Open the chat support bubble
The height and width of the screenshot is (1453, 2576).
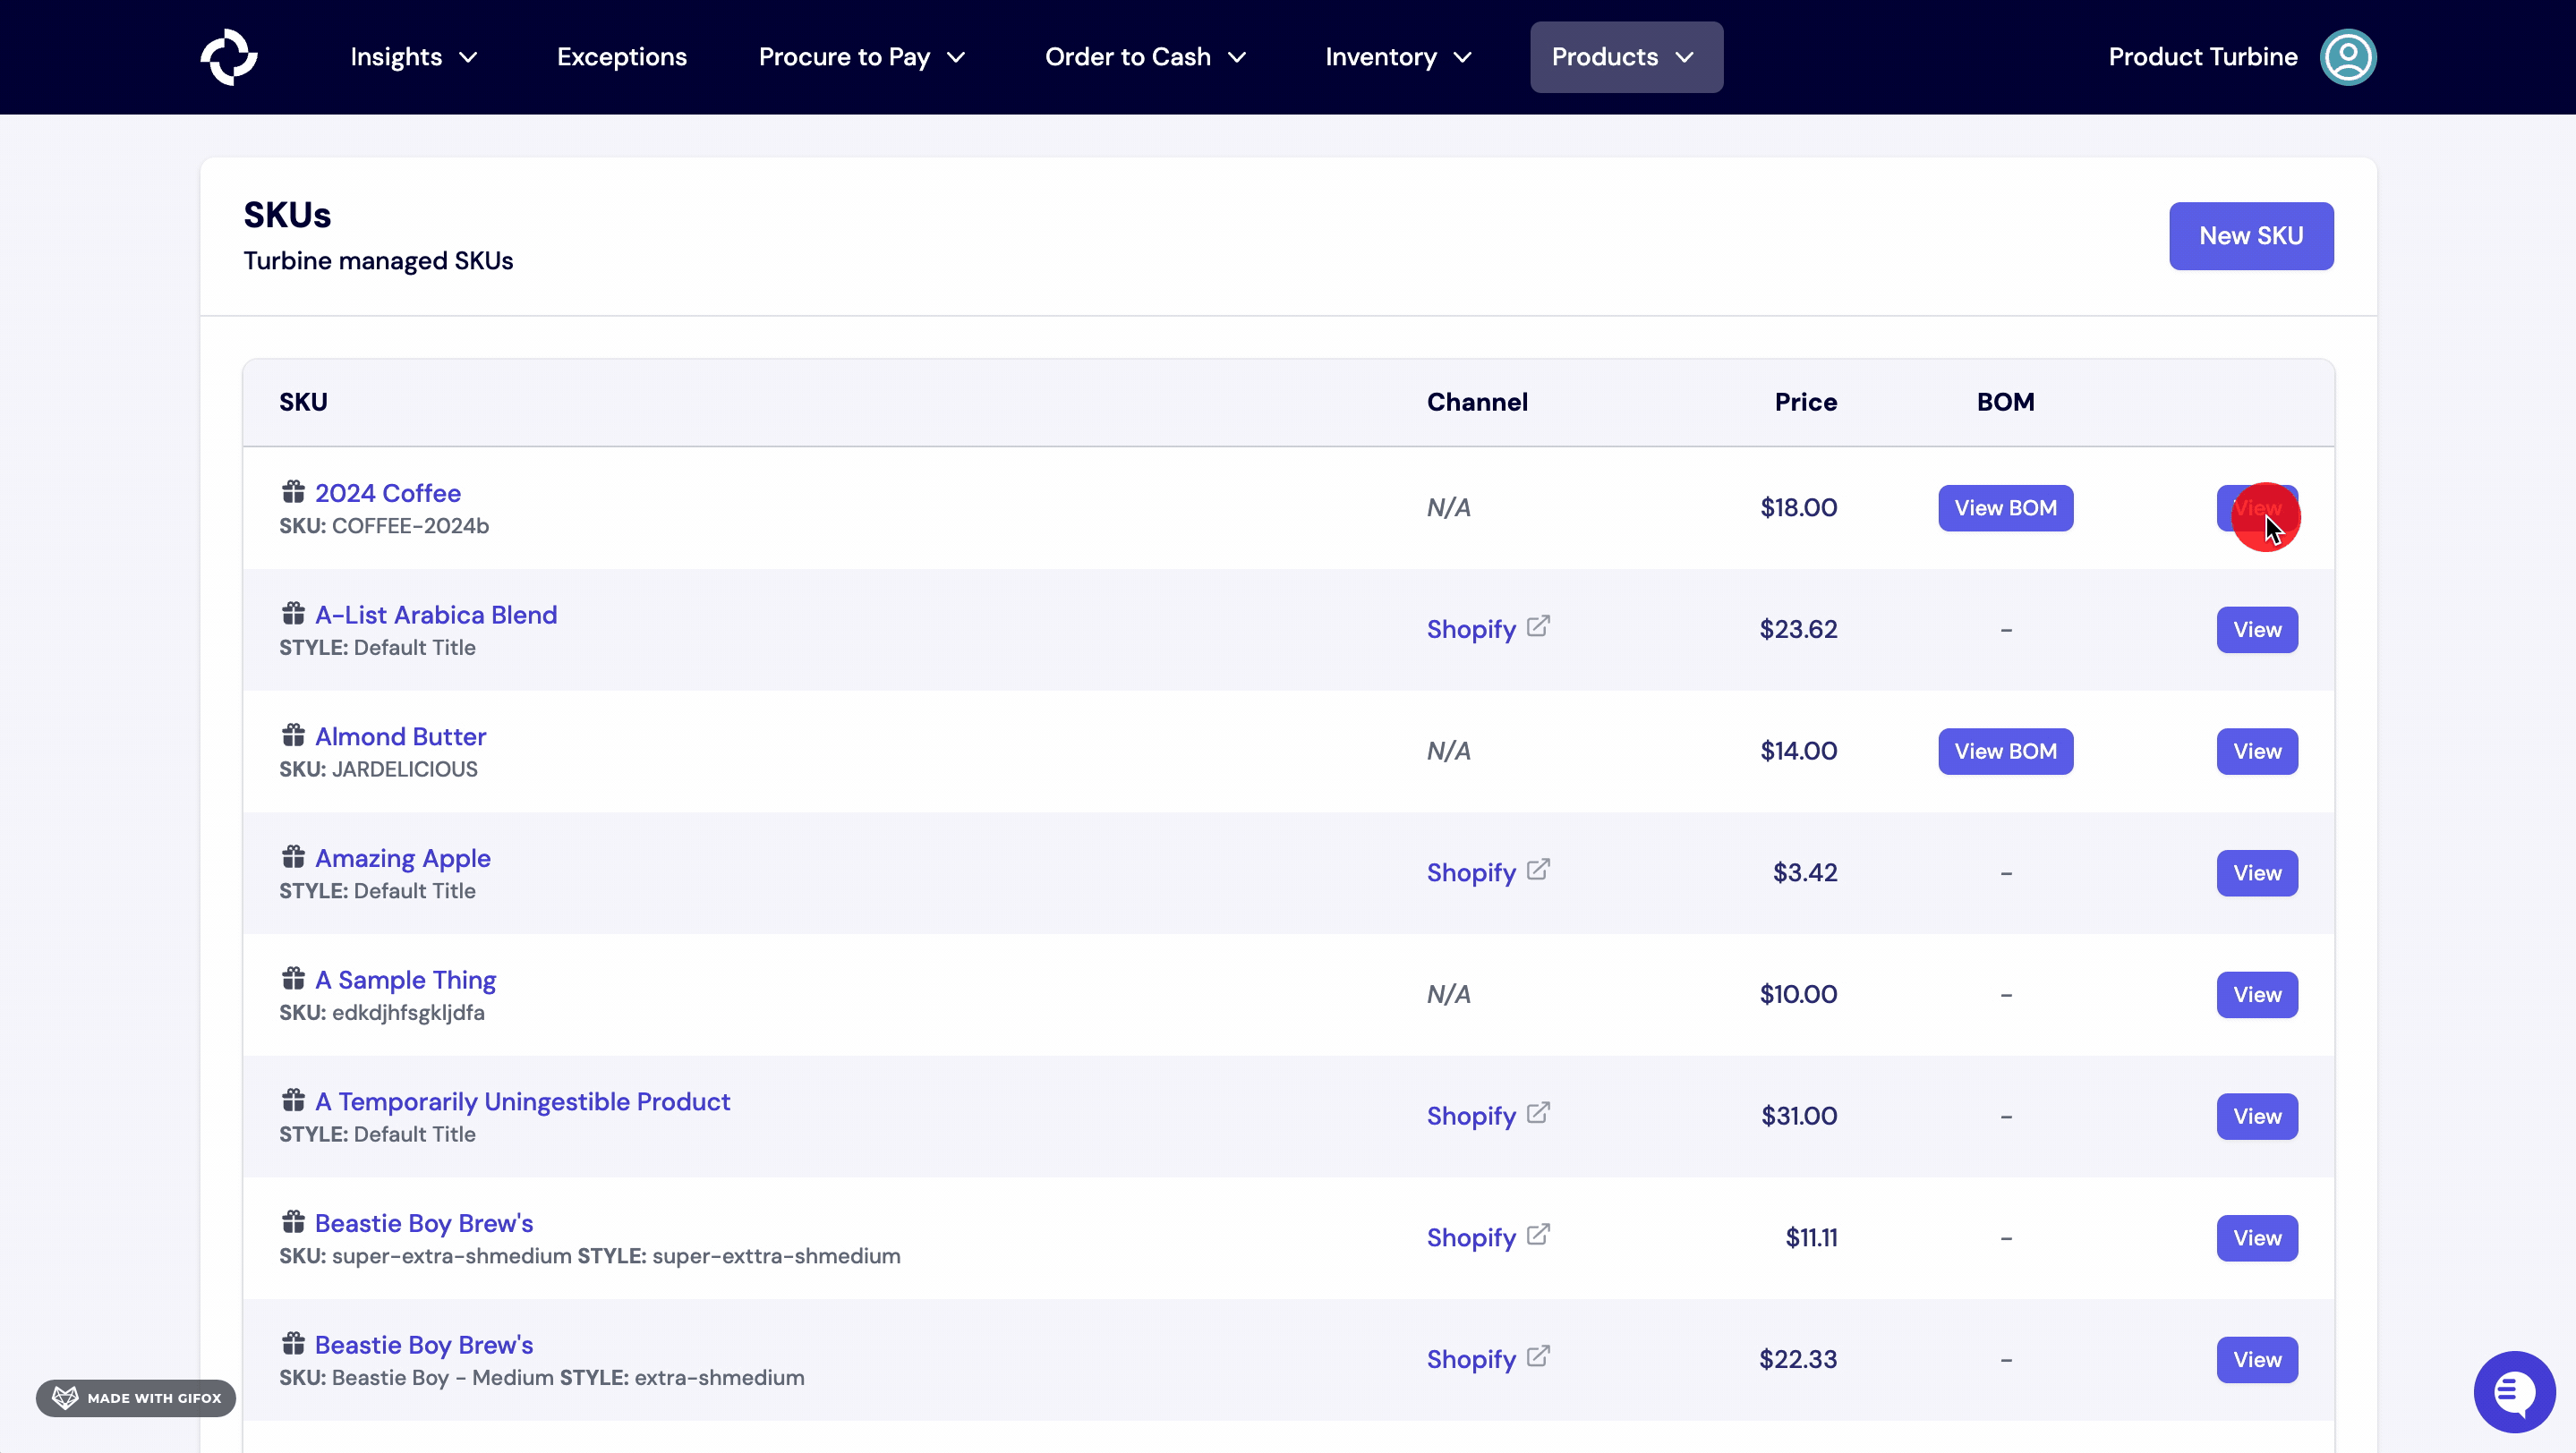pos(2513,1391)
